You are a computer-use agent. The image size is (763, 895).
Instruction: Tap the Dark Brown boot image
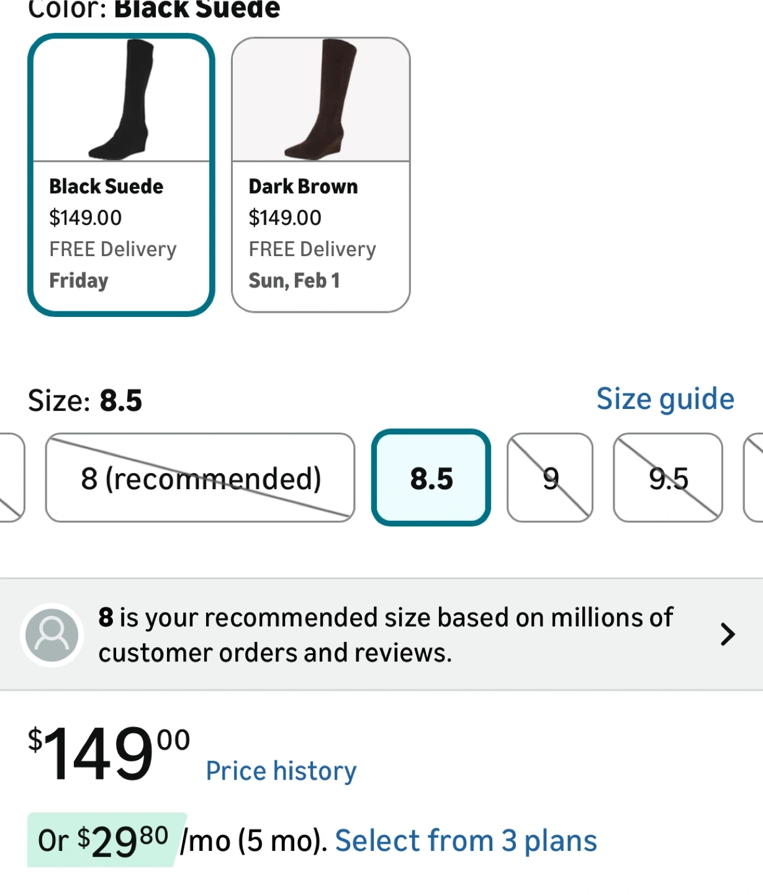(x=320, y=99)
